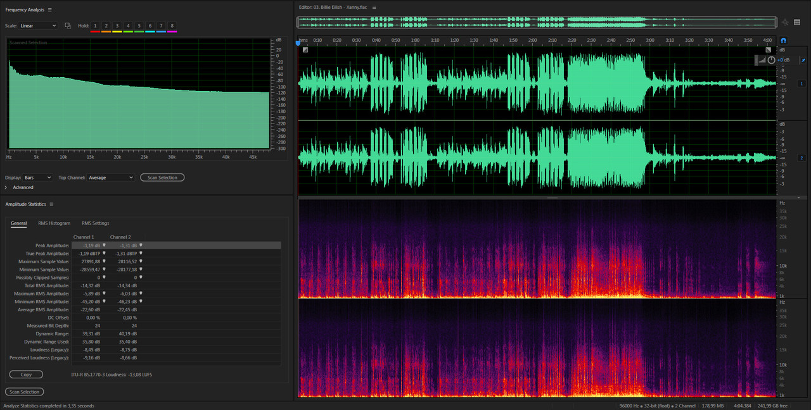This screenshot has width=811, height=410.
Task: Open the Scale dropdown showing Linear
Action: tap(38, 26)
